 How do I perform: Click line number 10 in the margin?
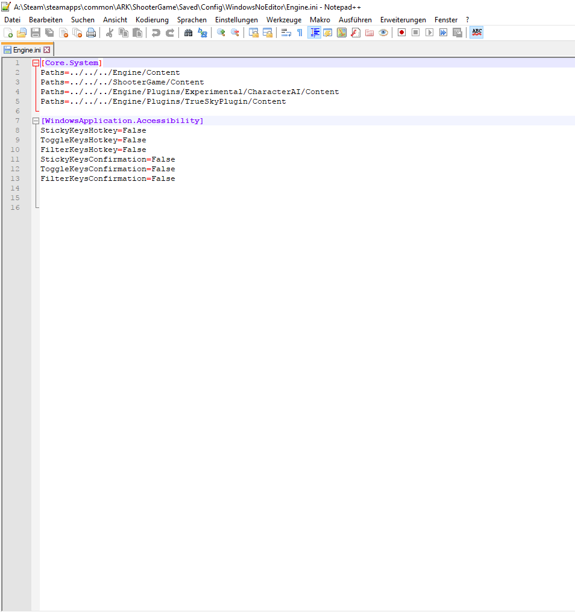15,150
